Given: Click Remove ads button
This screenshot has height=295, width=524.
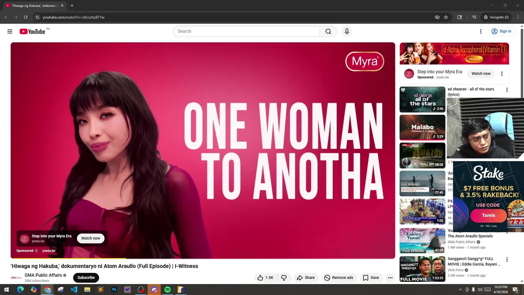Looking at the screenshot, I should (x=339, y=278).
